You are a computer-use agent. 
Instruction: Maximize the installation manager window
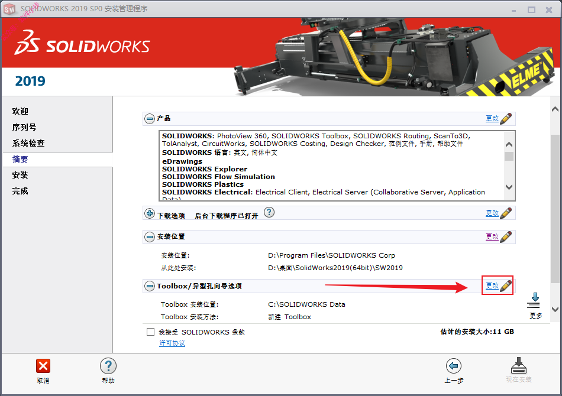pyautogui.click(x=532, y=9)
